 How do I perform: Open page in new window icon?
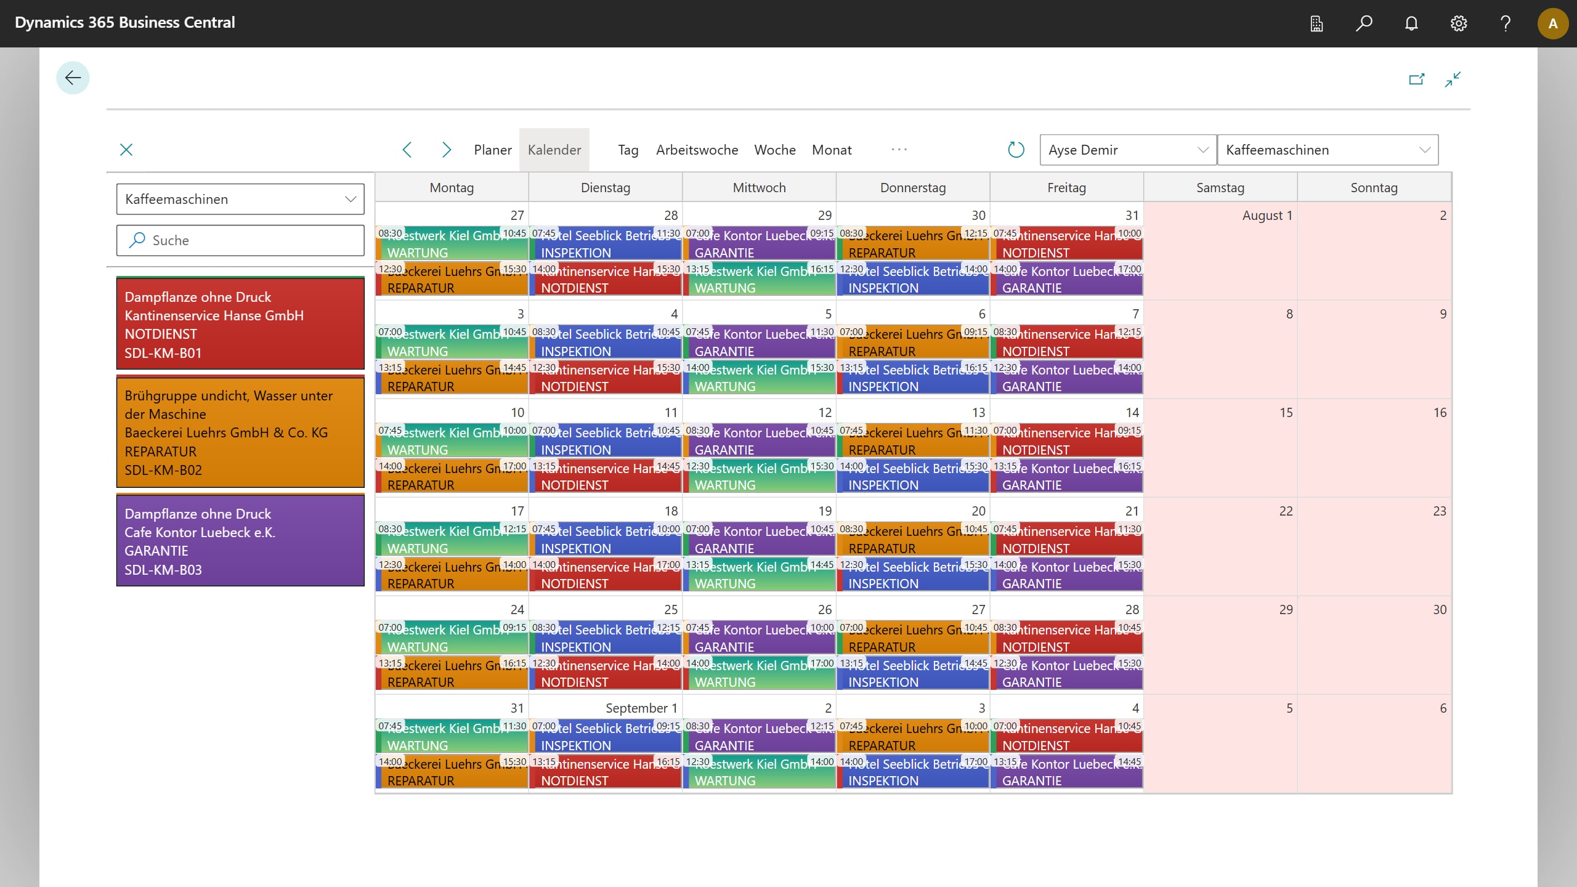(x=1417, y=79)
